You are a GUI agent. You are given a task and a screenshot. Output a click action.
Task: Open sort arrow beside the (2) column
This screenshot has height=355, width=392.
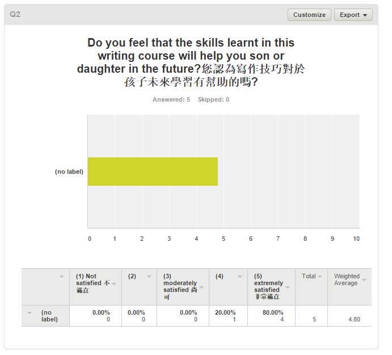[149, 277]
